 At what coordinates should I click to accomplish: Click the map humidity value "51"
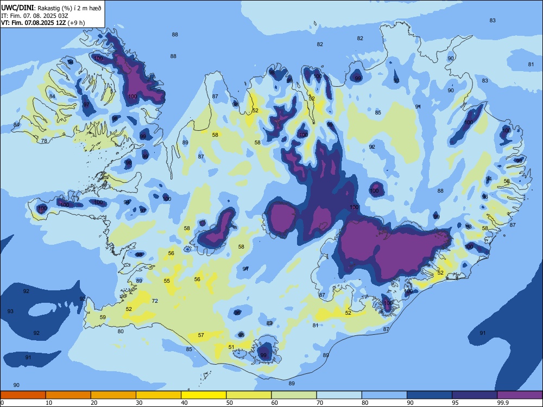[x=231, y=347]
